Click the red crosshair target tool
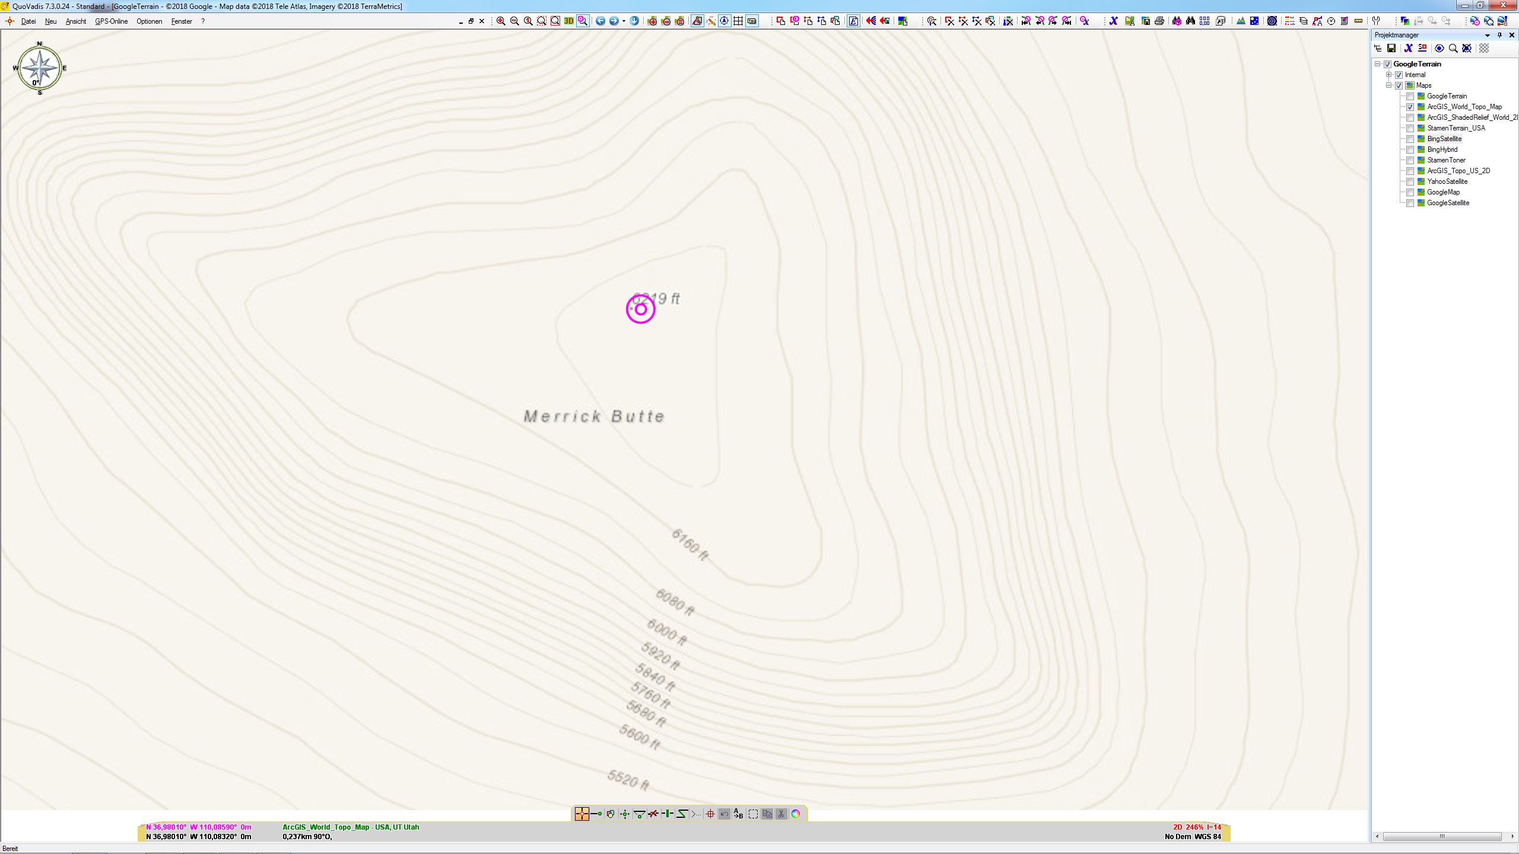1519x854 pixels. tap(710, 814)
